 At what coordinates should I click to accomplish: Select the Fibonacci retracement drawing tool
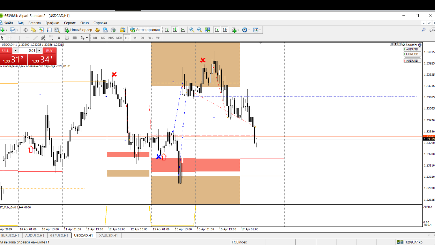coord(43,38)
